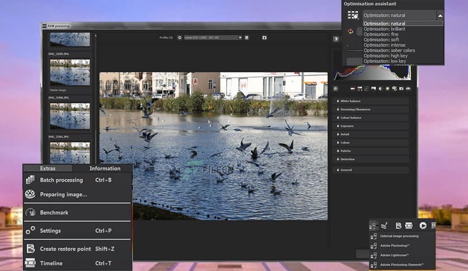Viewport: 468px width, 271px height.
Task: Switch to the Information tab
Action: click(x=105, y=169)
